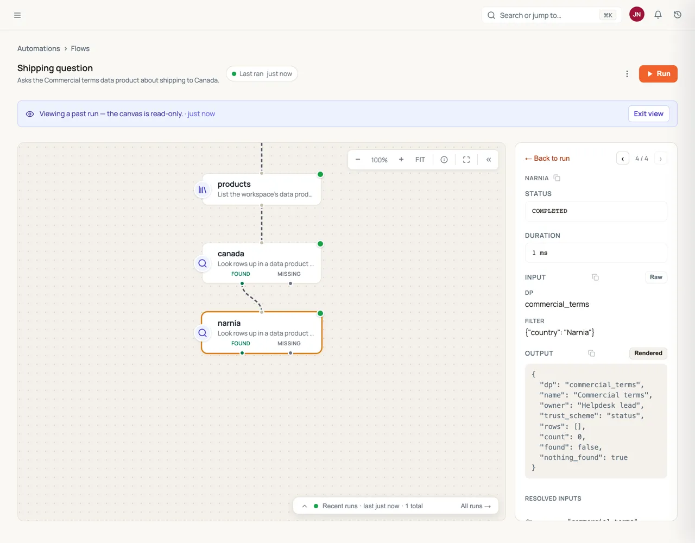
Task: Copy the OUTPUT section contents
Action: (x=592, y=353)
